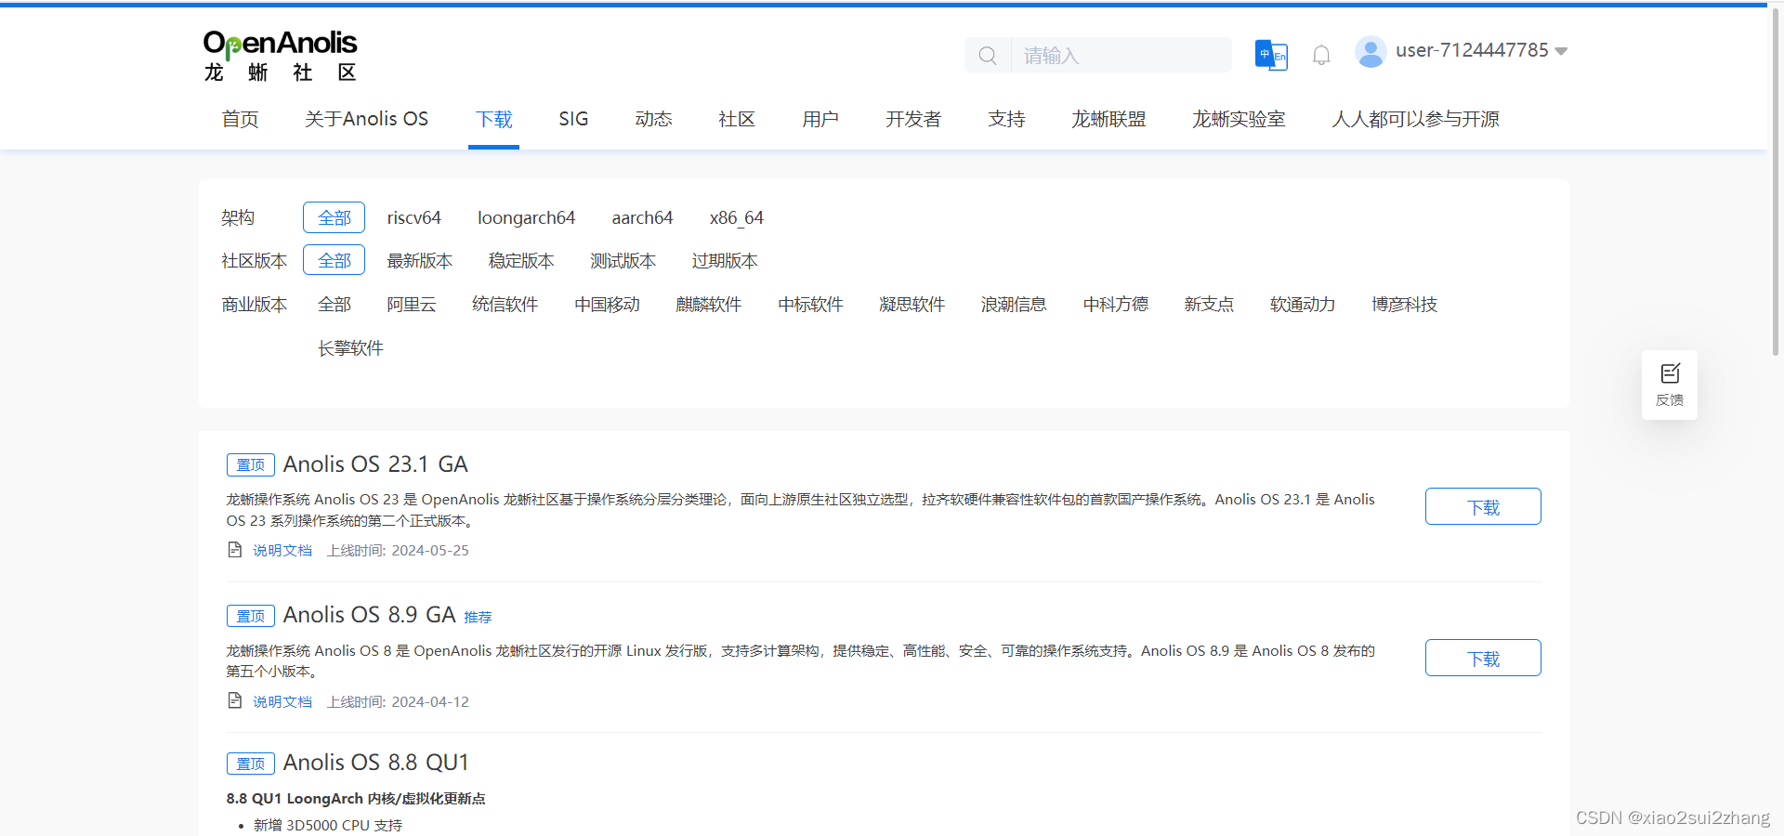
Task: Click the username user-7124447785
Action: click(x=1472, y=50)
